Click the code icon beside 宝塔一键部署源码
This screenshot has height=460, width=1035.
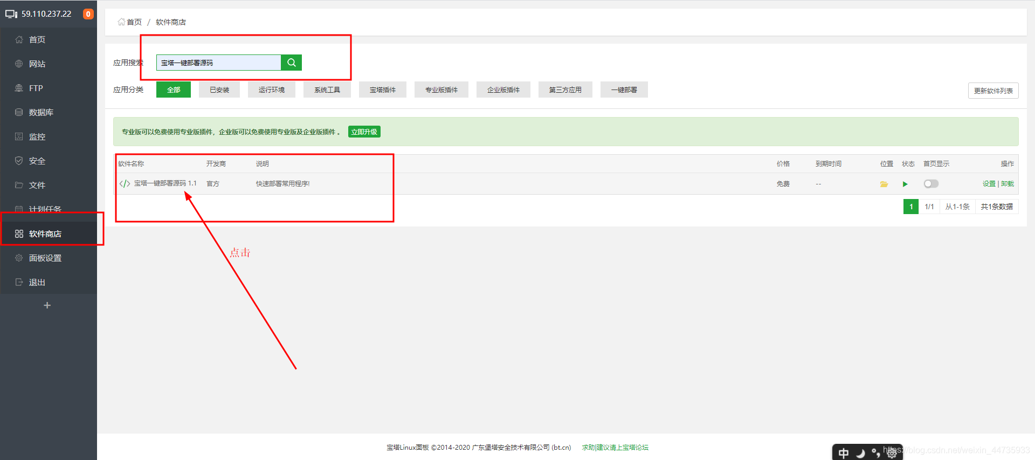point(125,183)
